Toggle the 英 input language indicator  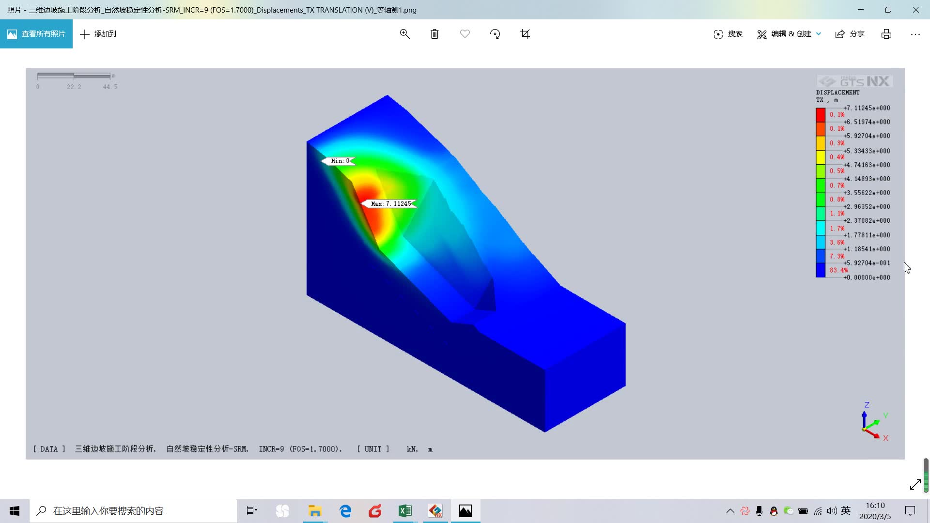point(846,510)
